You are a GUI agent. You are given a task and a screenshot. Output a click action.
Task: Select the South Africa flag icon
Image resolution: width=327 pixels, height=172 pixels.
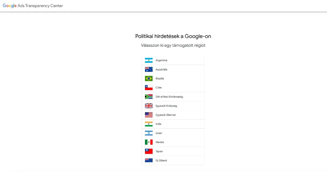[149, 97]
